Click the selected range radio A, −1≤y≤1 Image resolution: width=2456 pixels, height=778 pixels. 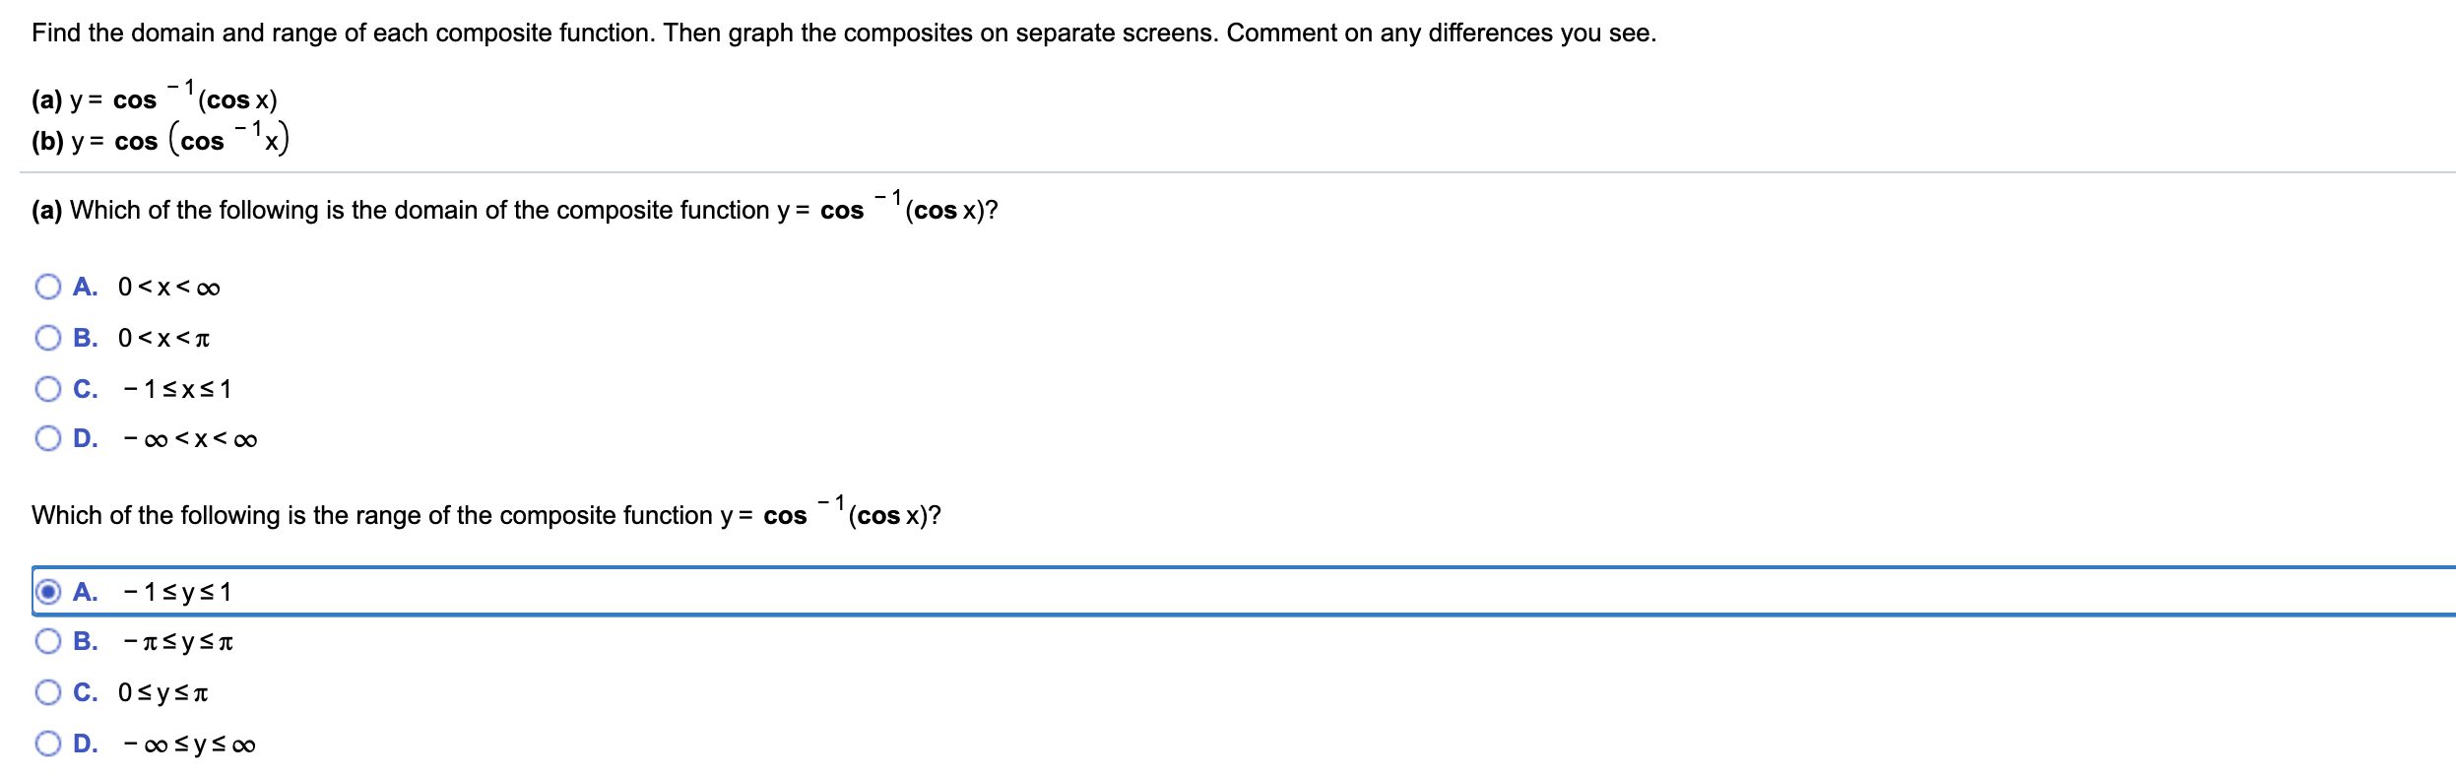(x=47, y=592)
